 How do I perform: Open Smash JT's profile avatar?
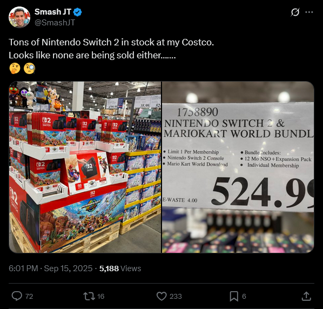19,17
